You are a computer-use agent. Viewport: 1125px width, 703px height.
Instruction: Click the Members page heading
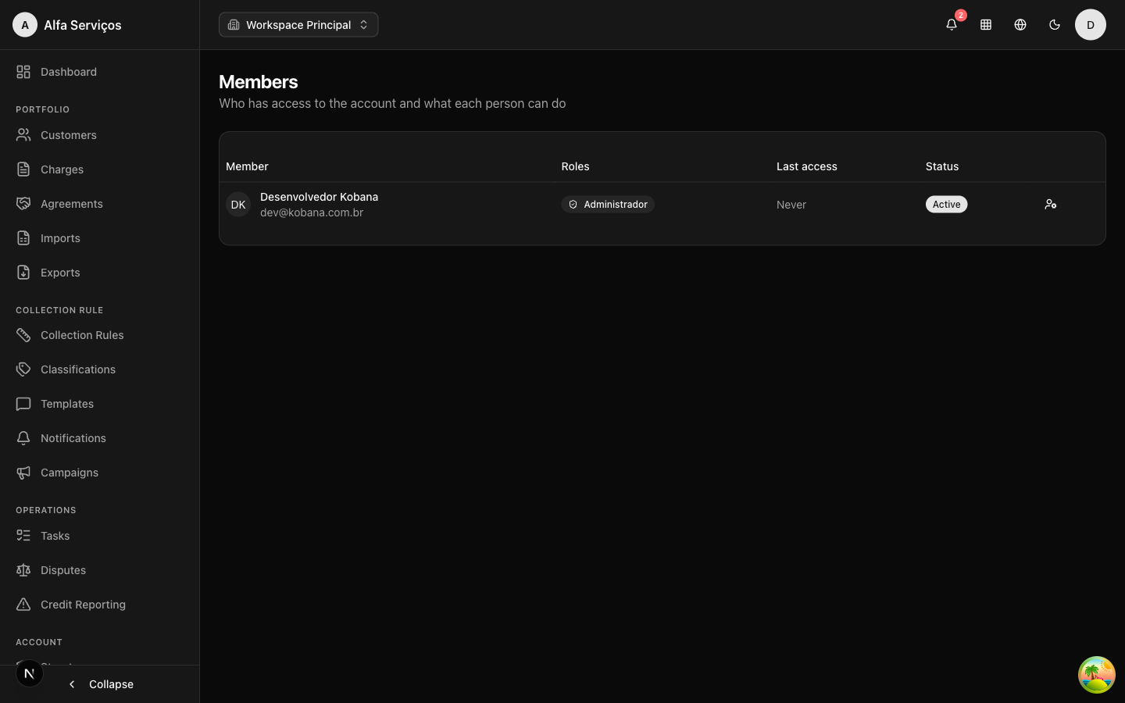[259, 82]
